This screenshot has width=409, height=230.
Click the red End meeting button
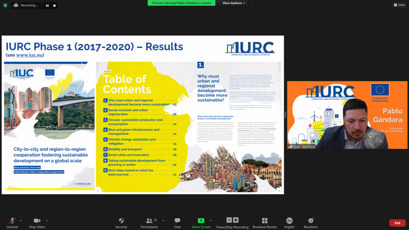point(397,223)
